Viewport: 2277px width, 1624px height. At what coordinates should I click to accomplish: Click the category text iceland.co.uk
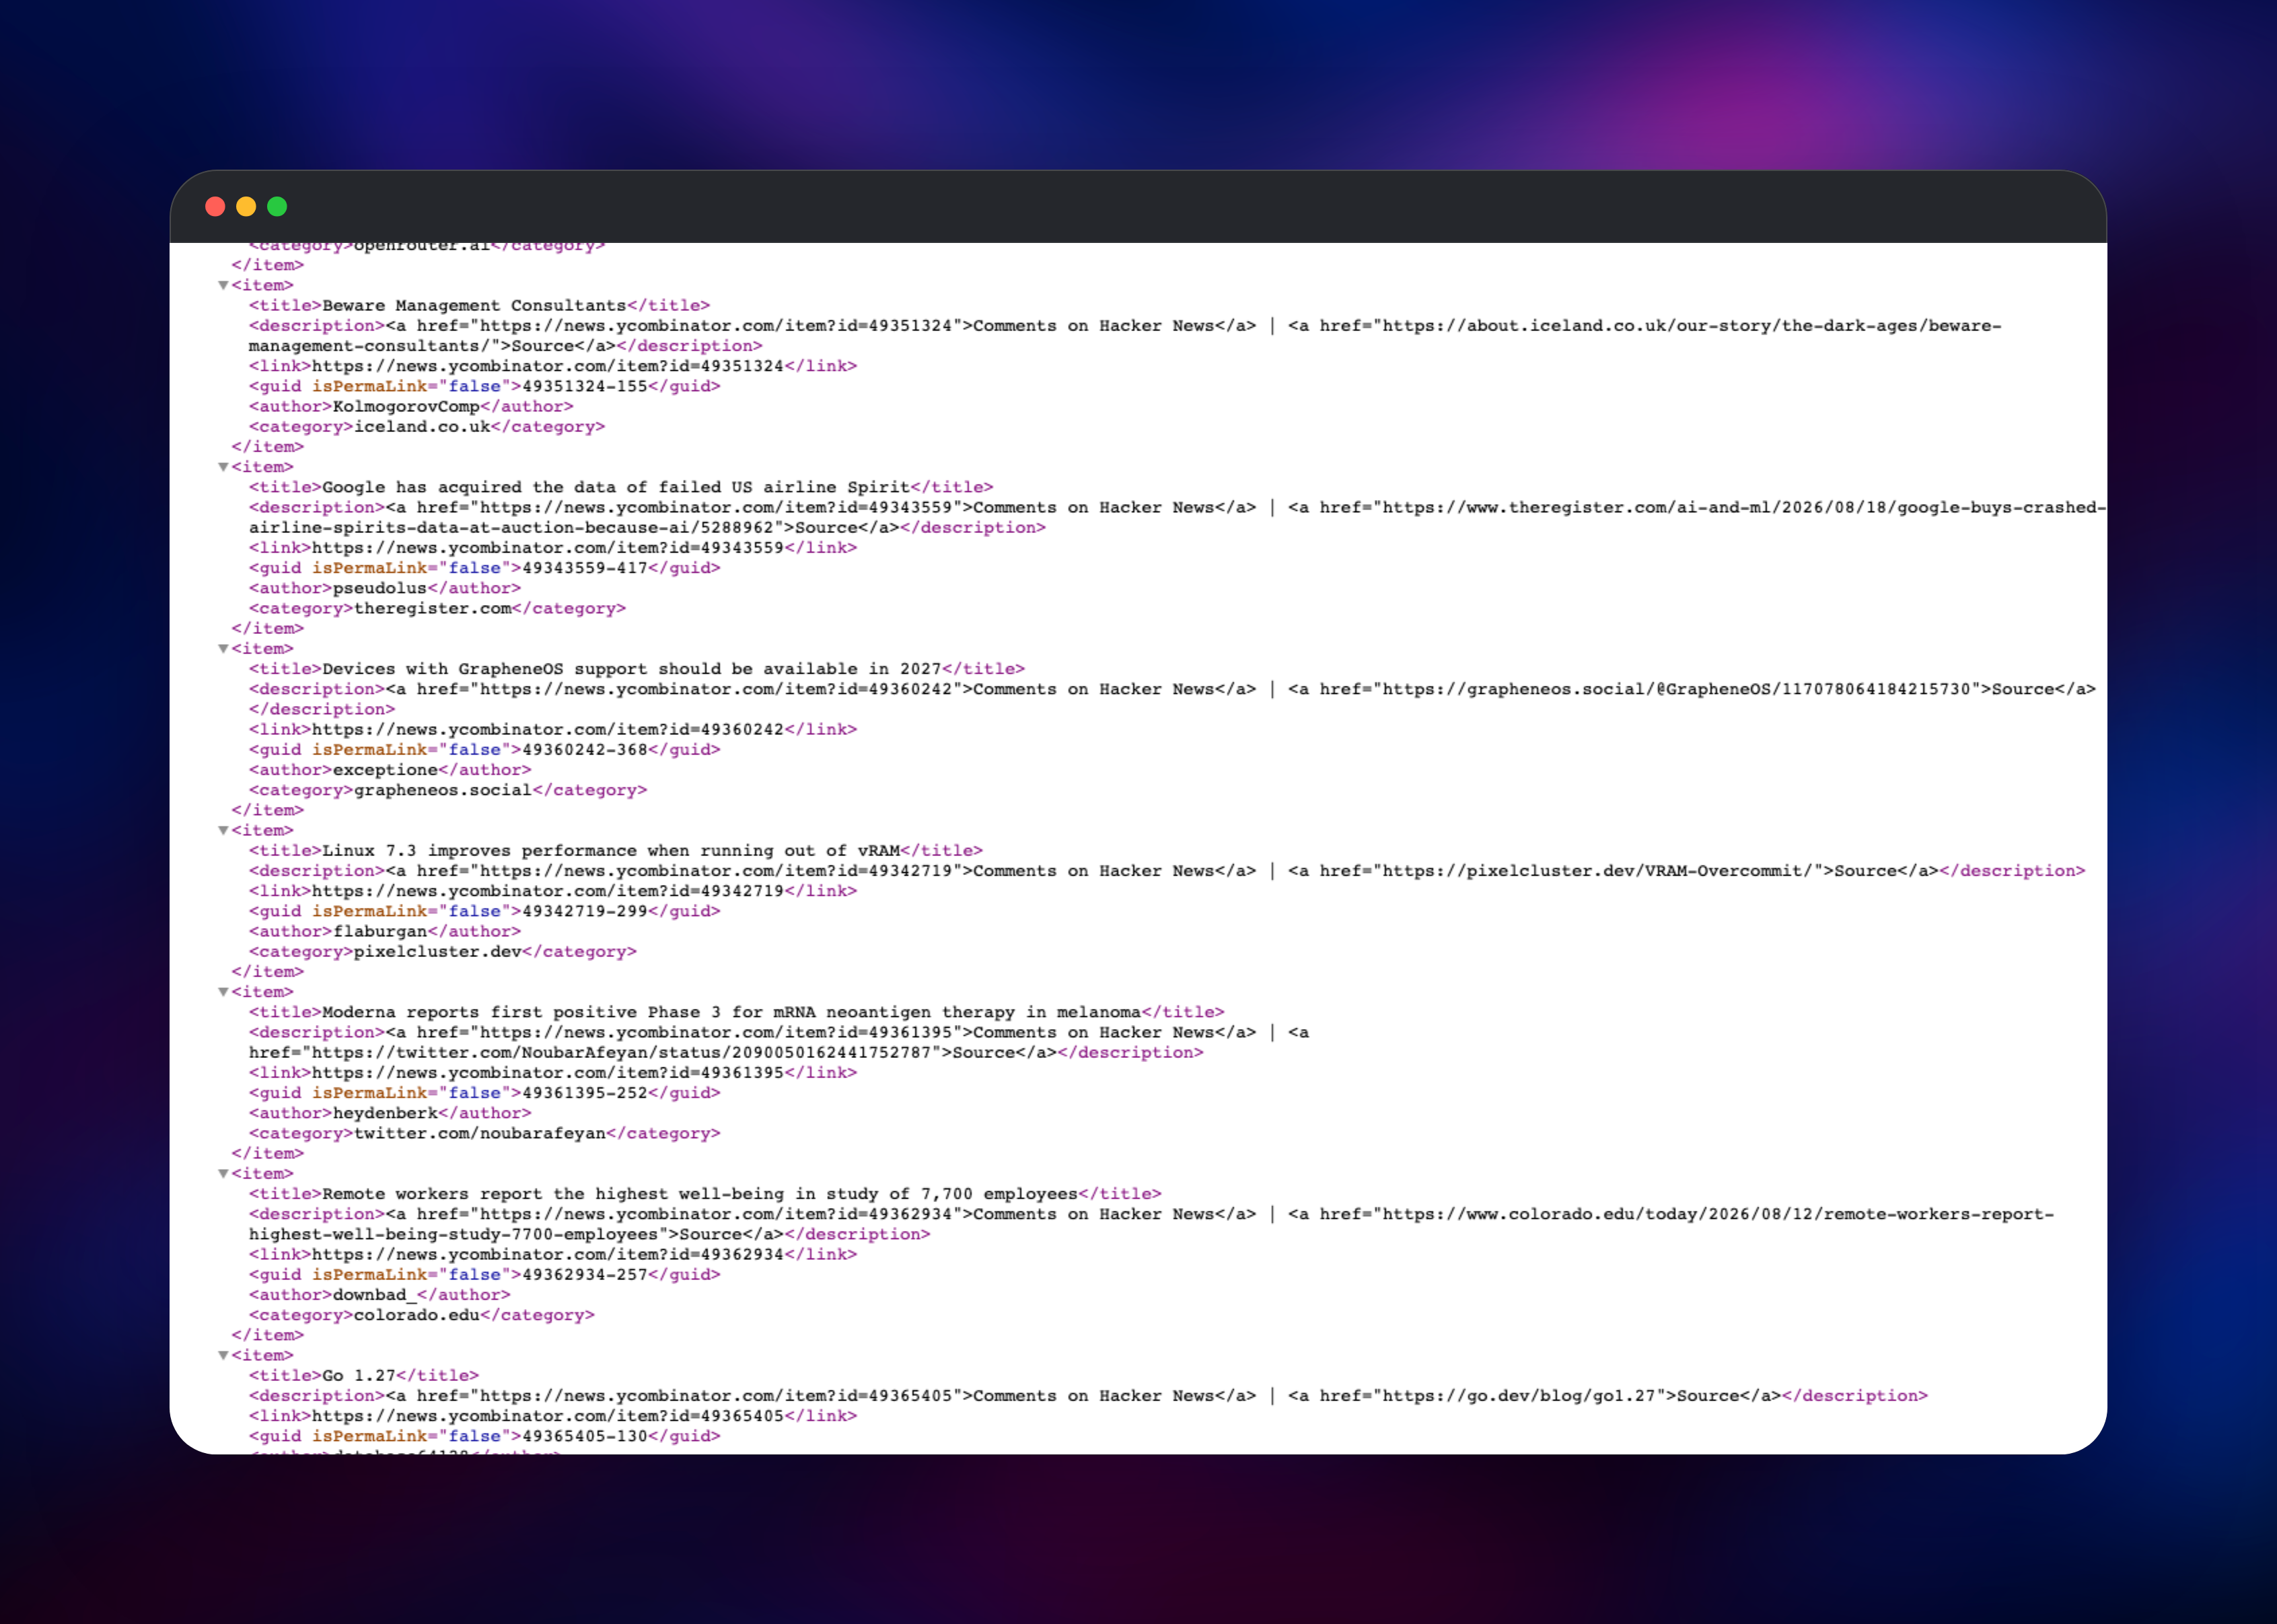(423, 427)
